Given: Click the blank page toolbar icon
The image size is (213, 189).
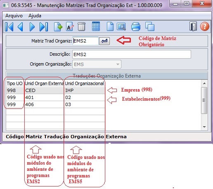Looking at the screenshot, I should 110,26.
